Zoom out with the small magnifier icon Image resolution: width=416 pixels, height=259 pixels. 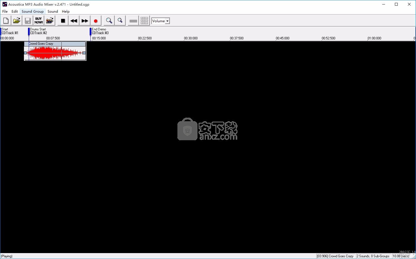pyautogui.click(x=120, y=21)
